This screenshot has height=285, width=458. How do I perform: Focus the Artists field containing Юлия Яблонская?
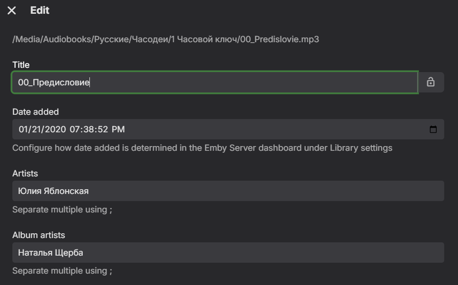pyautogui.click(x=228, y=191)
